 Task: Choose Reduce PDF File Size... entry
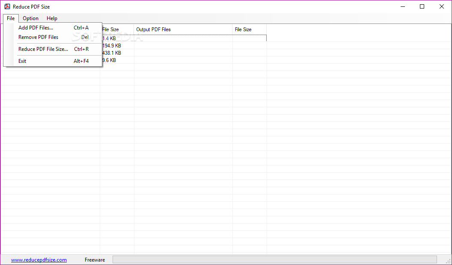coord(54,49)
